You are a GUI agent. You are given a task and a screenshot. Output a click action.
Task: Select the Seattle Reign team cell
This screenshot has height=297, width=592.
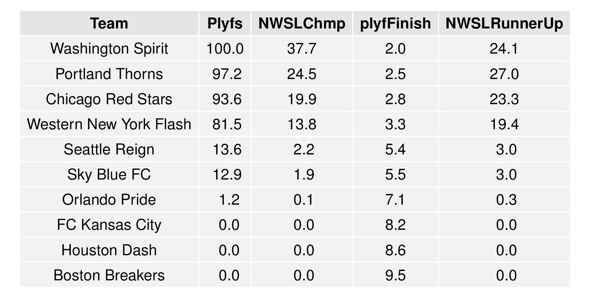tap(109, 149)
